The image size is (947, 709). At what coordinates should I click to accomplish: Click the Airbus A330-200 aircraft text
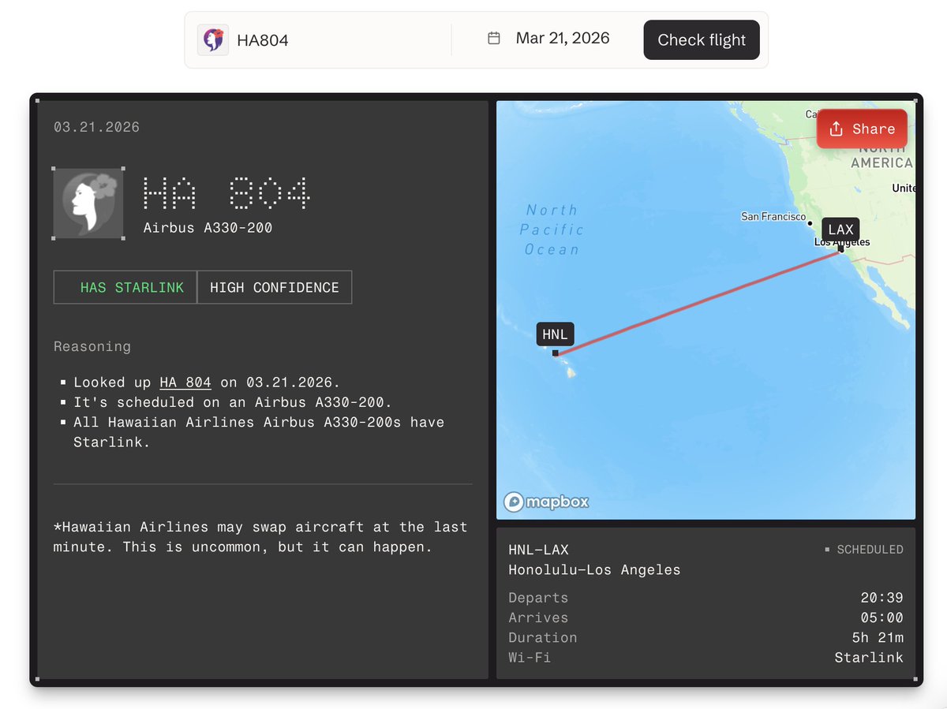coord(208,228)
